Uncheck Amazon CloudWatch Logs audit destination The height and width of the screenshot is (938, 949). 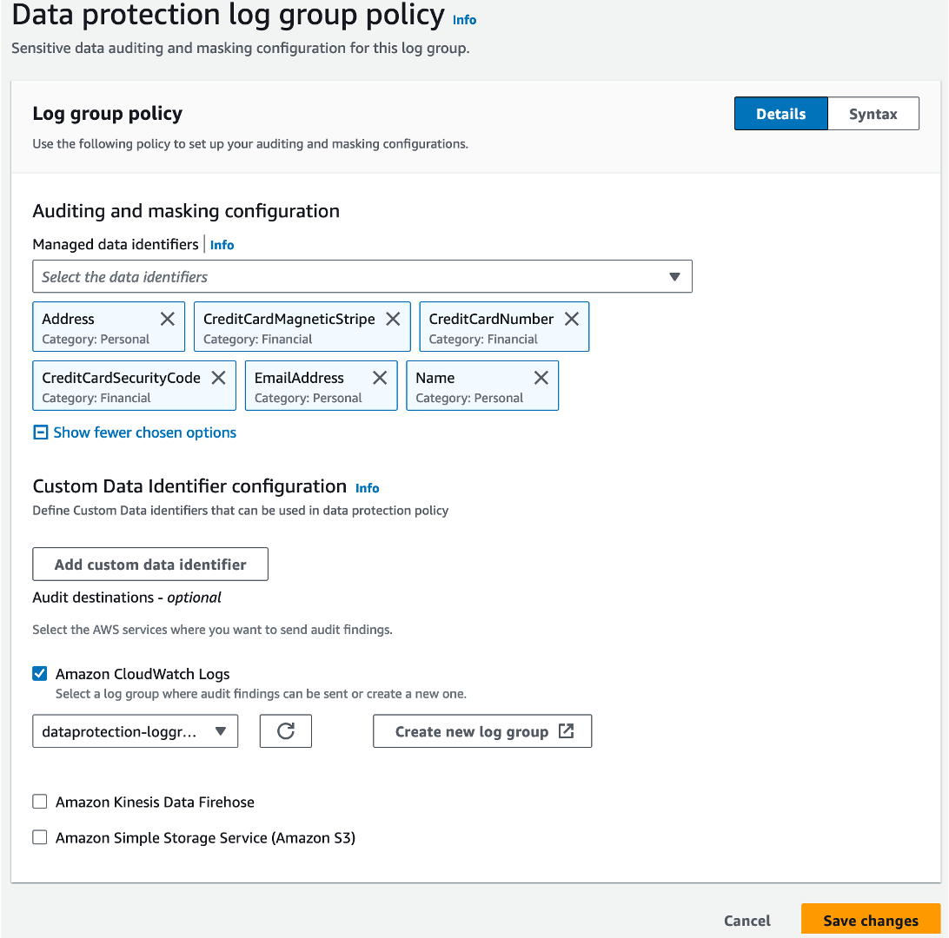[x=39, y=673]
